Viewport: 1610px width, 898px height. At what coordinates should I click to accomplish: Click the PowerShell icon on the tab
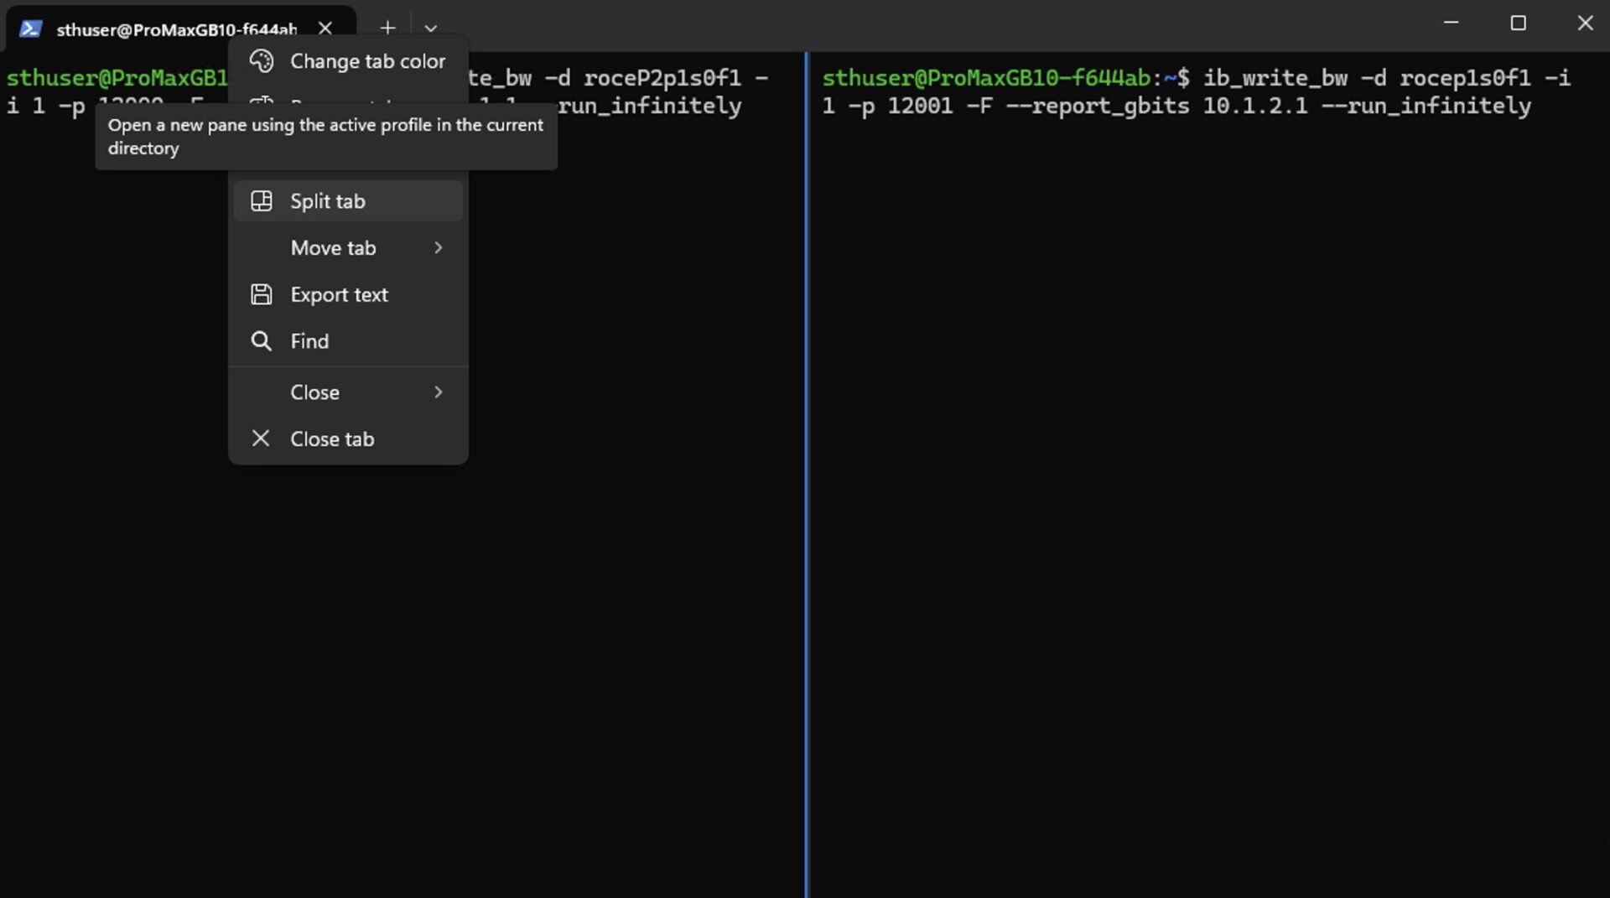32,28
